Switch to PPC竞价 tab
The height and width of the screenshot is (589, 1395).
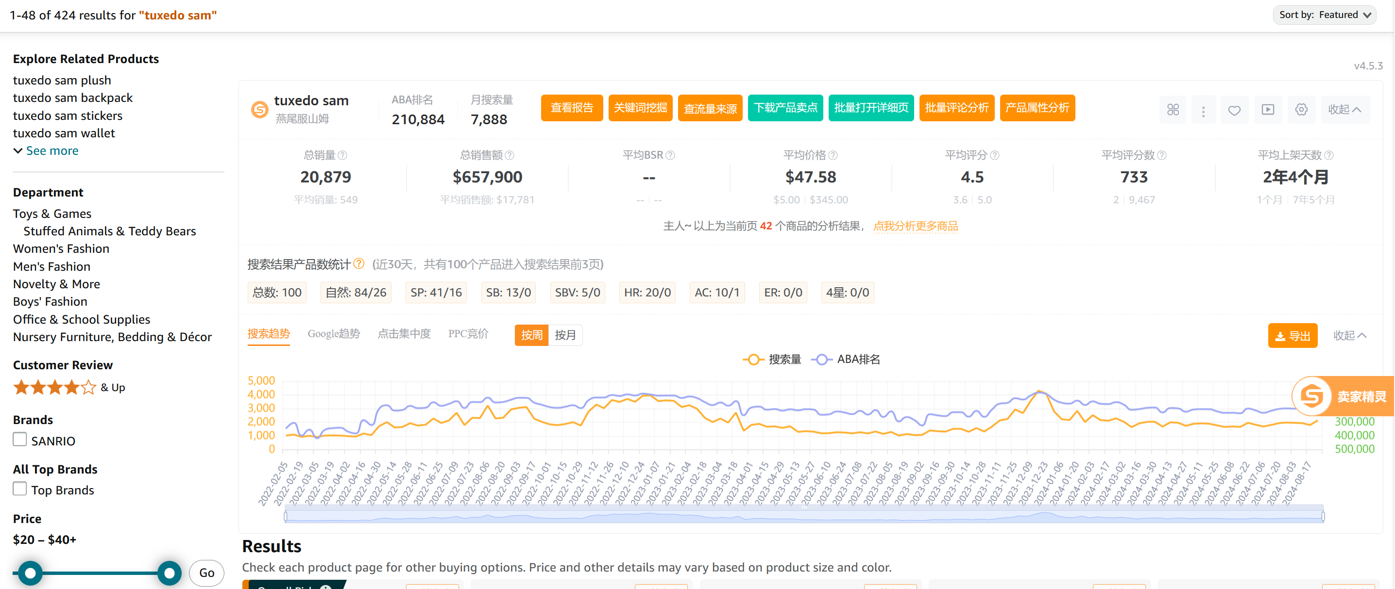pyautogui.click(x=468, y=334)
